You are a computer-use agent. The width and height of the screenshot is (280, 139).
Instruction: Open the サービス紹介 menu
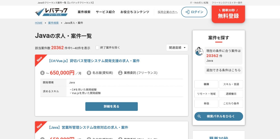coord(105,12)
